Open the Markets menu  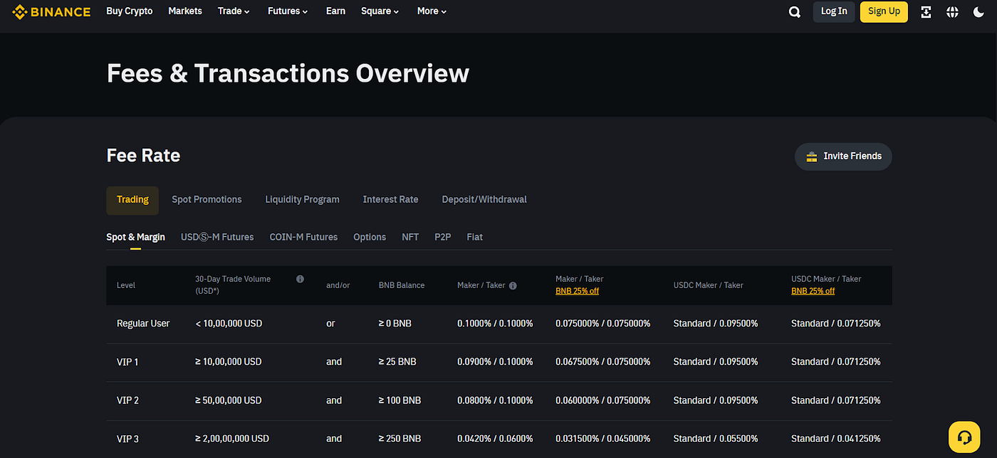[185, 11]
